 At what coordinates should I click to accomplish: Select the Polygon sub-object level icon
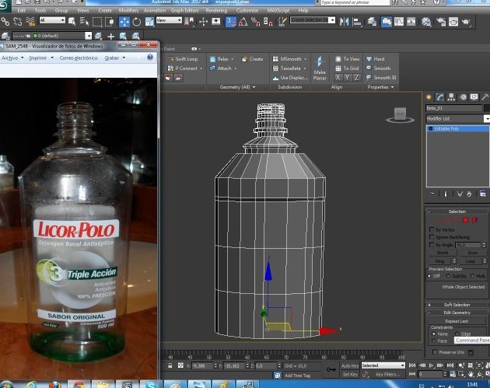click(x=465, y=220)
